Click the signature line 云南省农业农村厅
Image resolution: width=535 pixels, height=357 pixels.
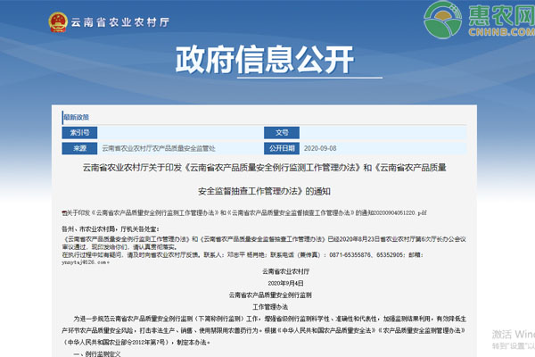286,271
